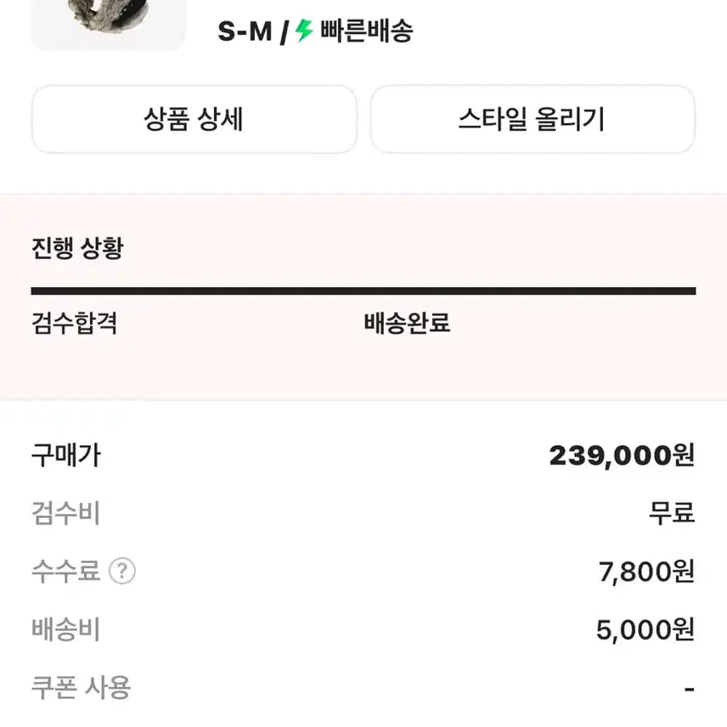Click the 수수료 label text
This screenshot has height=727, width=727.
click(65, 572)
